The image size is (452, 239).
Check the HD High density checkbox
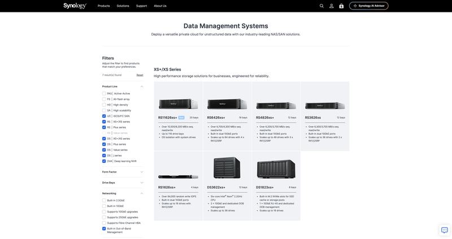[x=104, y=105]
